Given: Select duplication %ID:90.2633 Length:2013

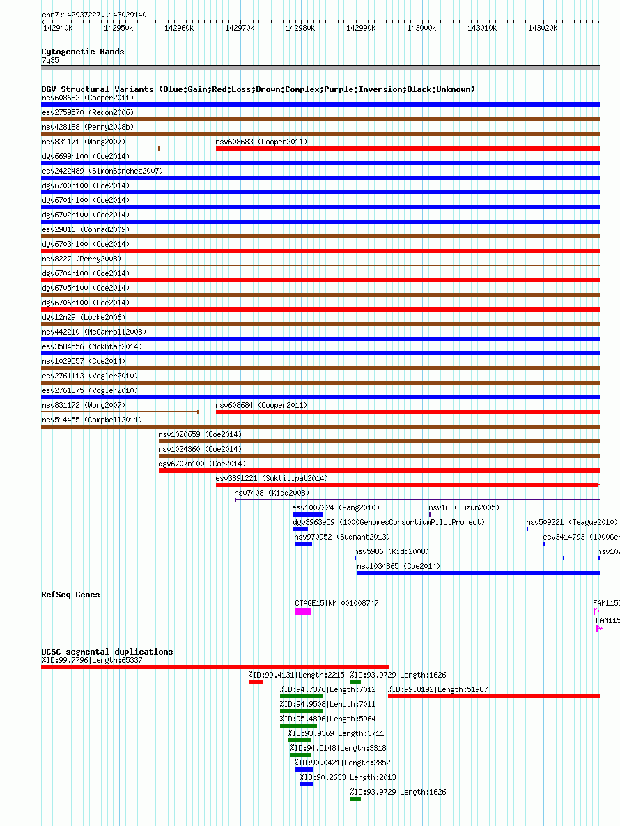Looking at the screenshot, I should (x=348, y=778).
